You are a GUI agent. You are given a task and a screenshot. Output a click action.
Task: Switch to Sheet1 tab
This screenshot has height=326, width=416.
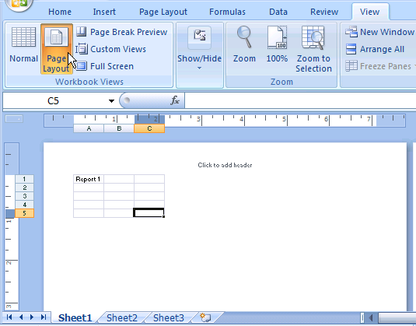[x=75, y=317]
